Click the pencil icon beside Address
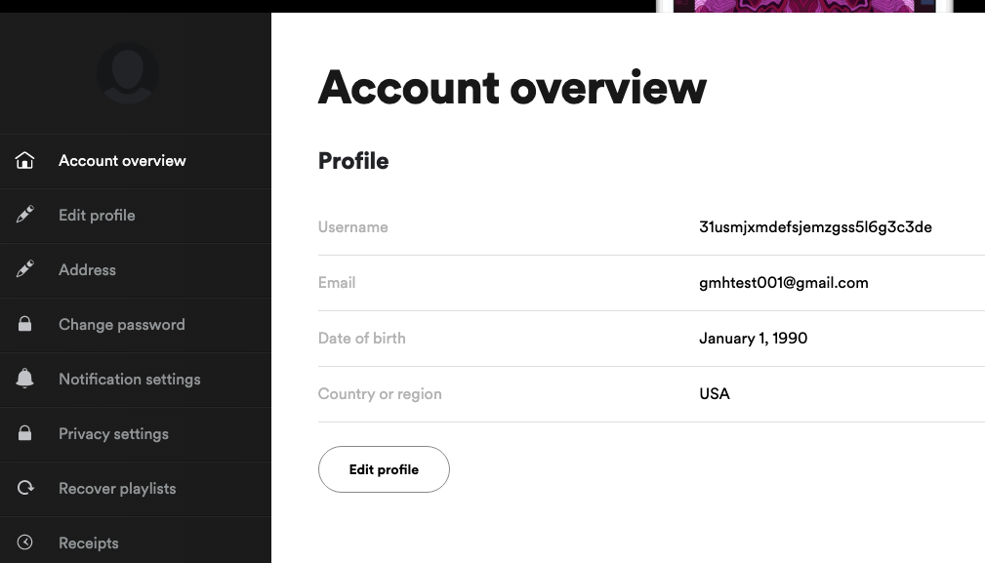 pos(25,270)
